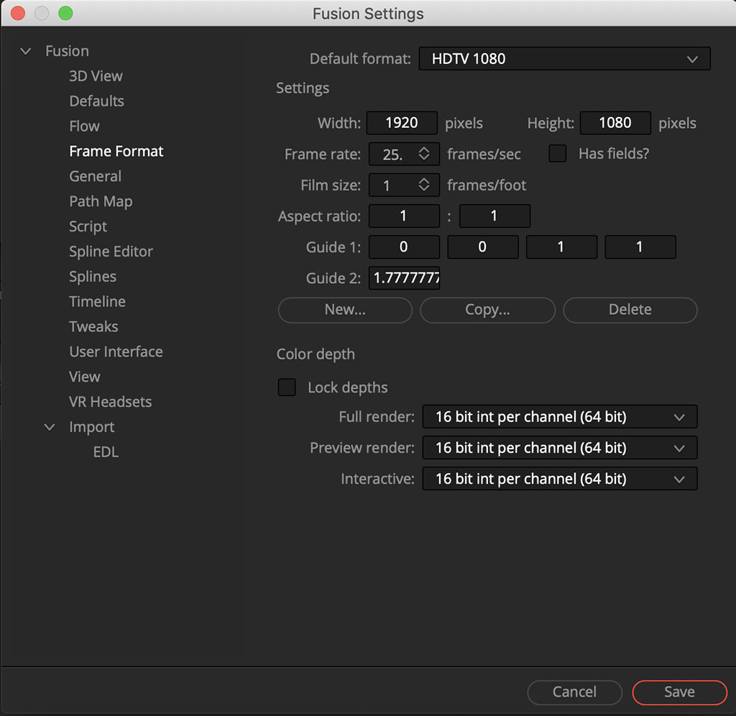Open the Preview render depth dropdown

560,448
